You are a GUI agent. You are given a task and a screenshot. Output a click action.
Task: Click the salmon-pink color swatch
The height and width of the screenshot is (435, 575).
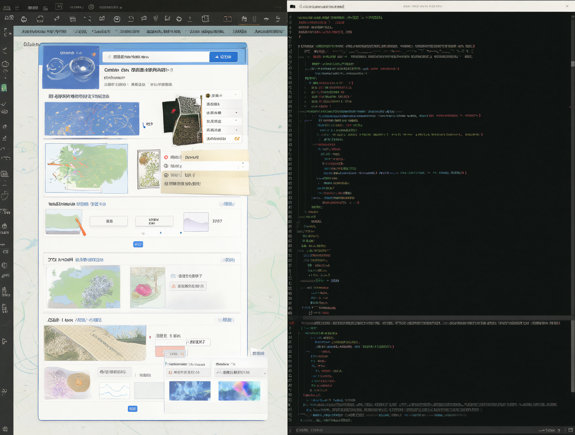point(170,351)
